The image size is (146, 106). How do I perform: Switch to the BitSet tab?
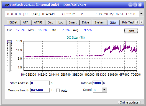pos(13,22)
